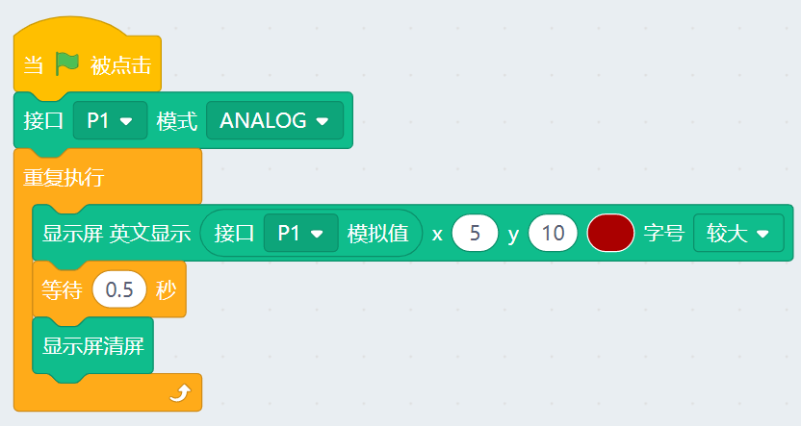801x426 pixels.
Task: Open the P1 dropdown in the analog value reporter
Action: pos(301,233)
